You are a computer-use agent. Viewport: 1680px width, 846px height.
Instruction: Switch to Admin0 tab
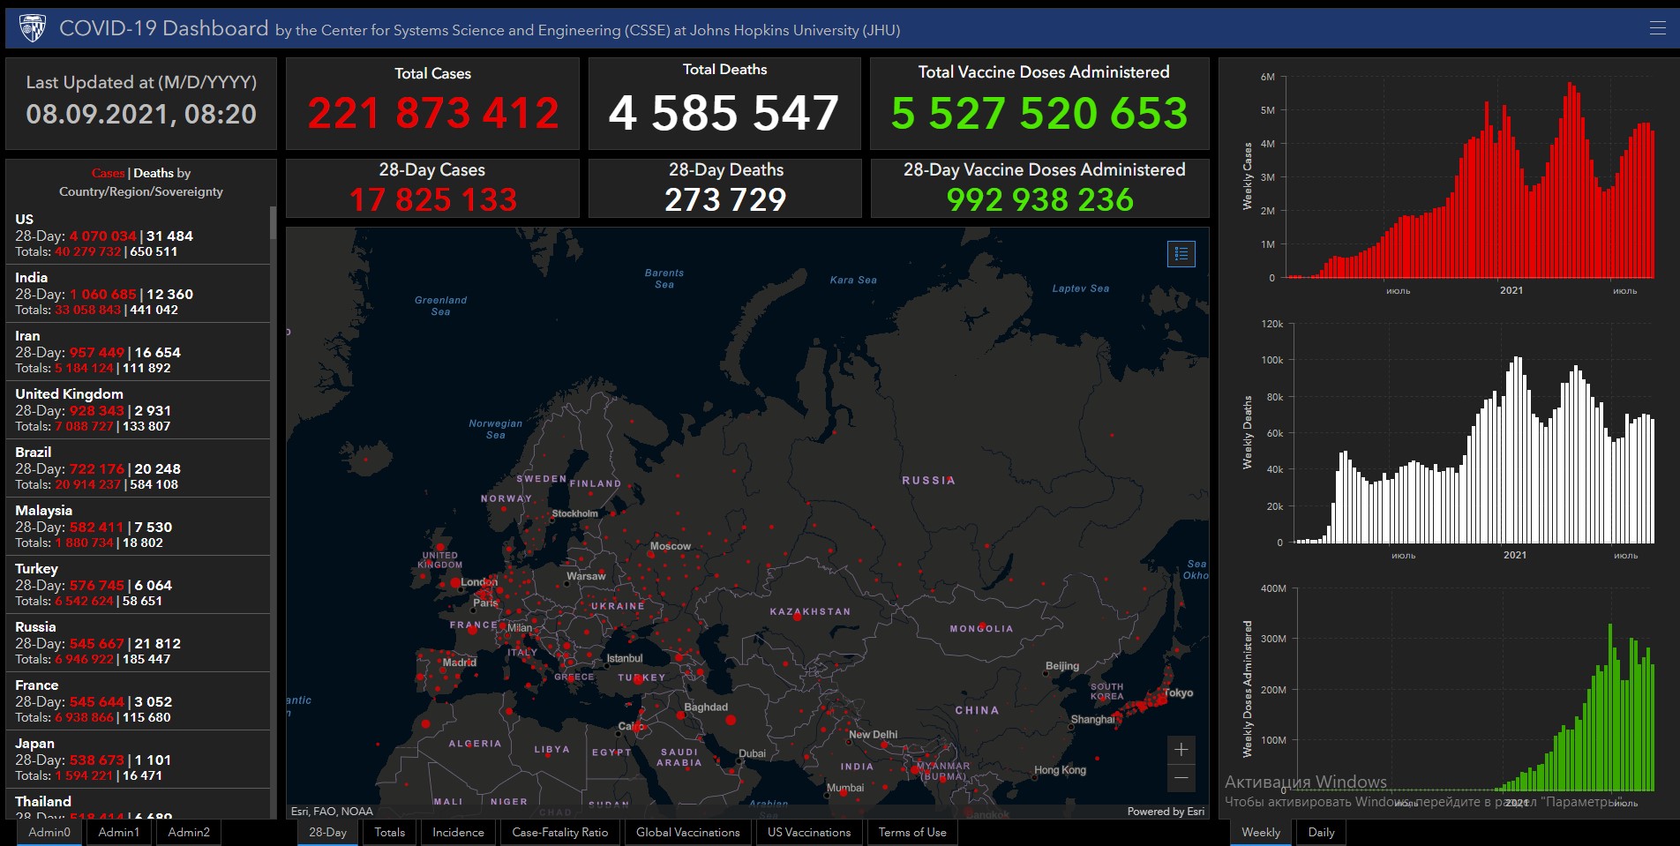(x=49, y=832)
